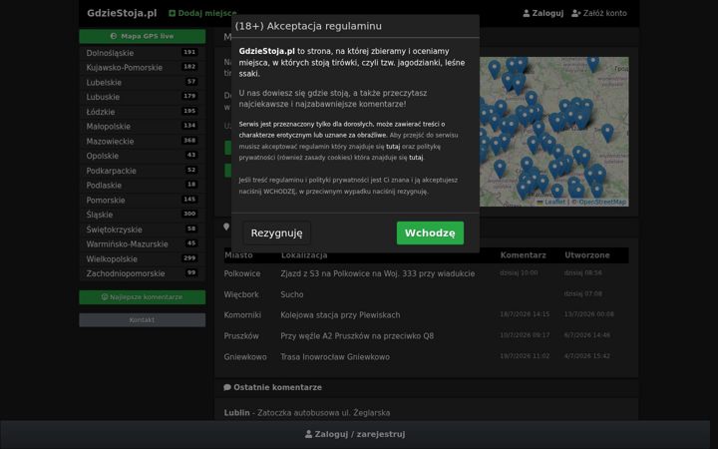Click the location pin icon above the table
The height and width of the screenshot is (449, 718).
226,226
